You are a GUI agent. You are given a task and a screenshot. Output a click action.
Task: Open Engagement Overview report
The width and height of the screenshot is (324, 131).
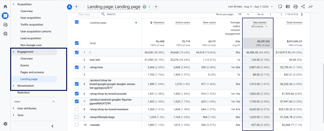point(27,59)
